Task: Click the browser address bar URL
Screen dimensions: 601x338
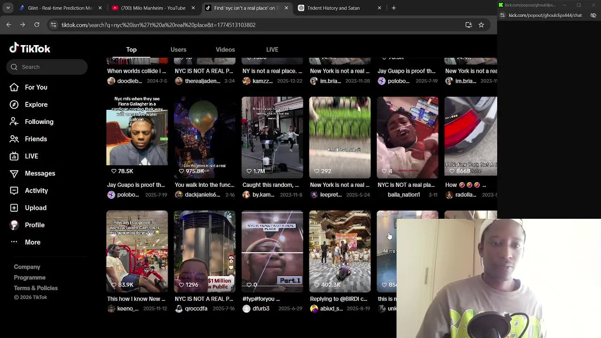Action: pos(158,25)
